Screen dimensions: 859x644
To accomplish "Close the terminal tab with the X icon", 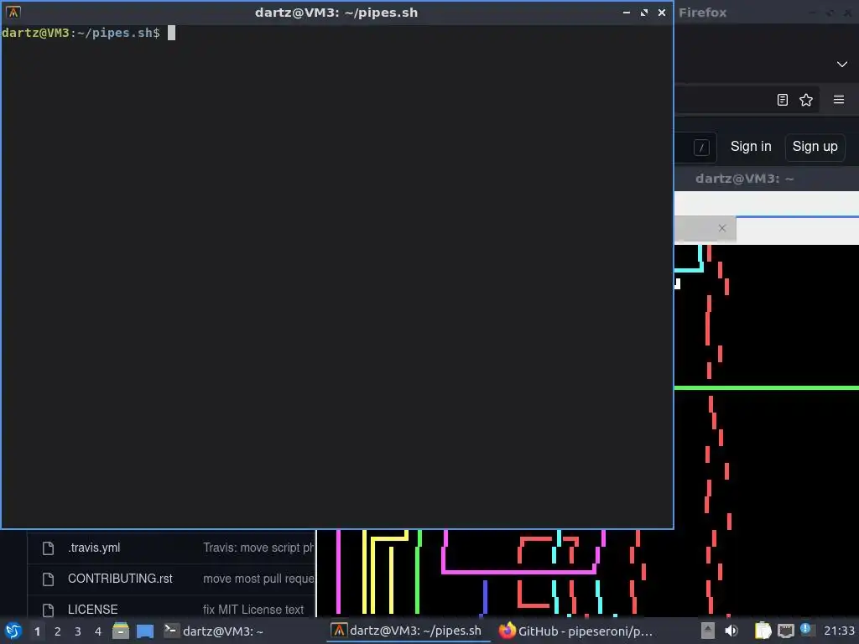I will (722, 228).
